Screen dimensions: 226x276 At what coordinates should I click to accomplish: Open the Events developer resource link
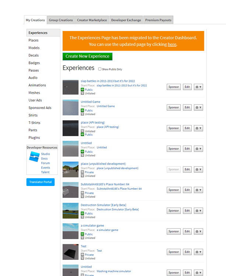click(x=46, y=168)
